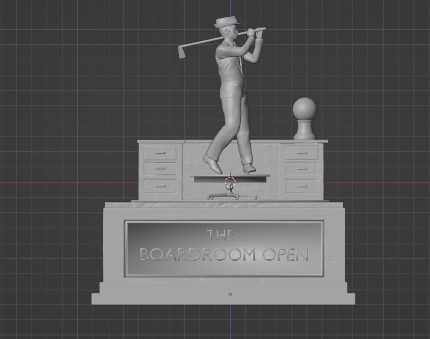Image resolution: width=430 pixels, height=339 pixels.
Task: Select the bottom-left desk drawer
Action: click(x=160, y=186)
